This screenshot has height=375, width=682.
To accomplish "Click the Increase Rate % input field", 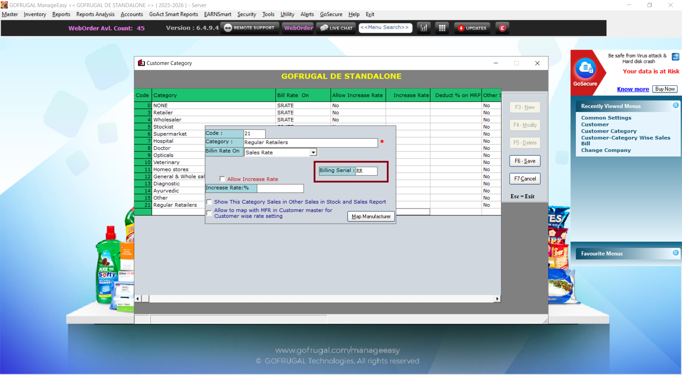I will (x=280, y=188).
